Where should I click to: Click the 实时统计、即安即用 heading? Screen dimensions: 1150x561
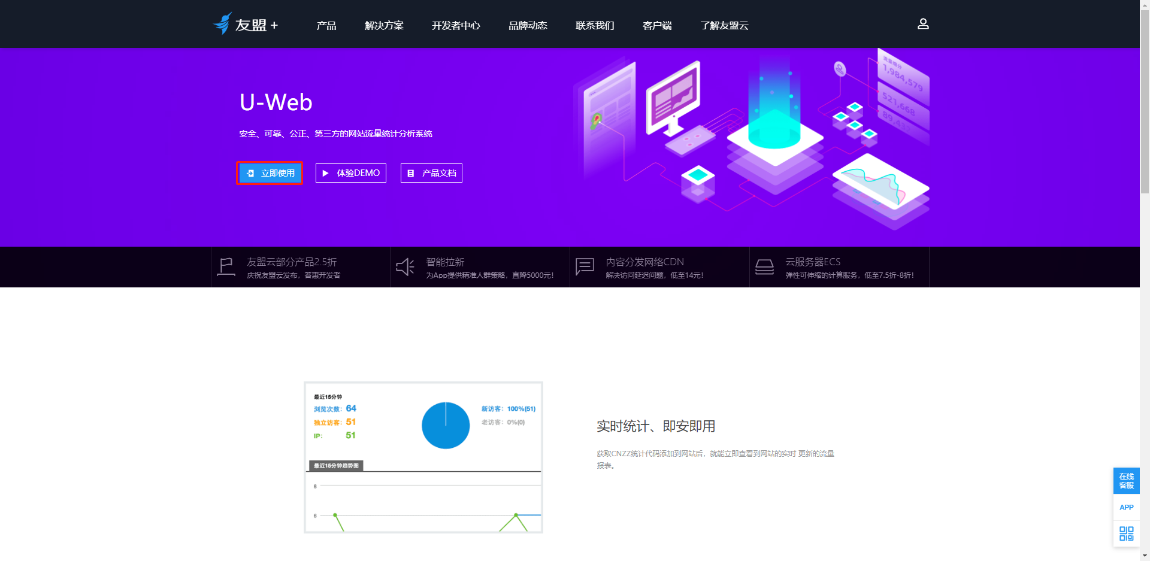pos(656,426)
